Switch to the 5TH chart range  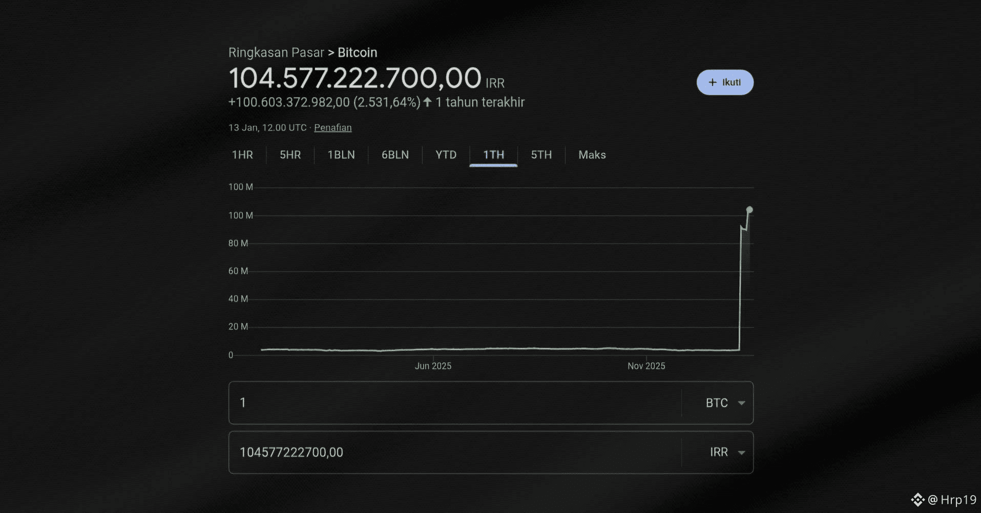pos(541,155)
